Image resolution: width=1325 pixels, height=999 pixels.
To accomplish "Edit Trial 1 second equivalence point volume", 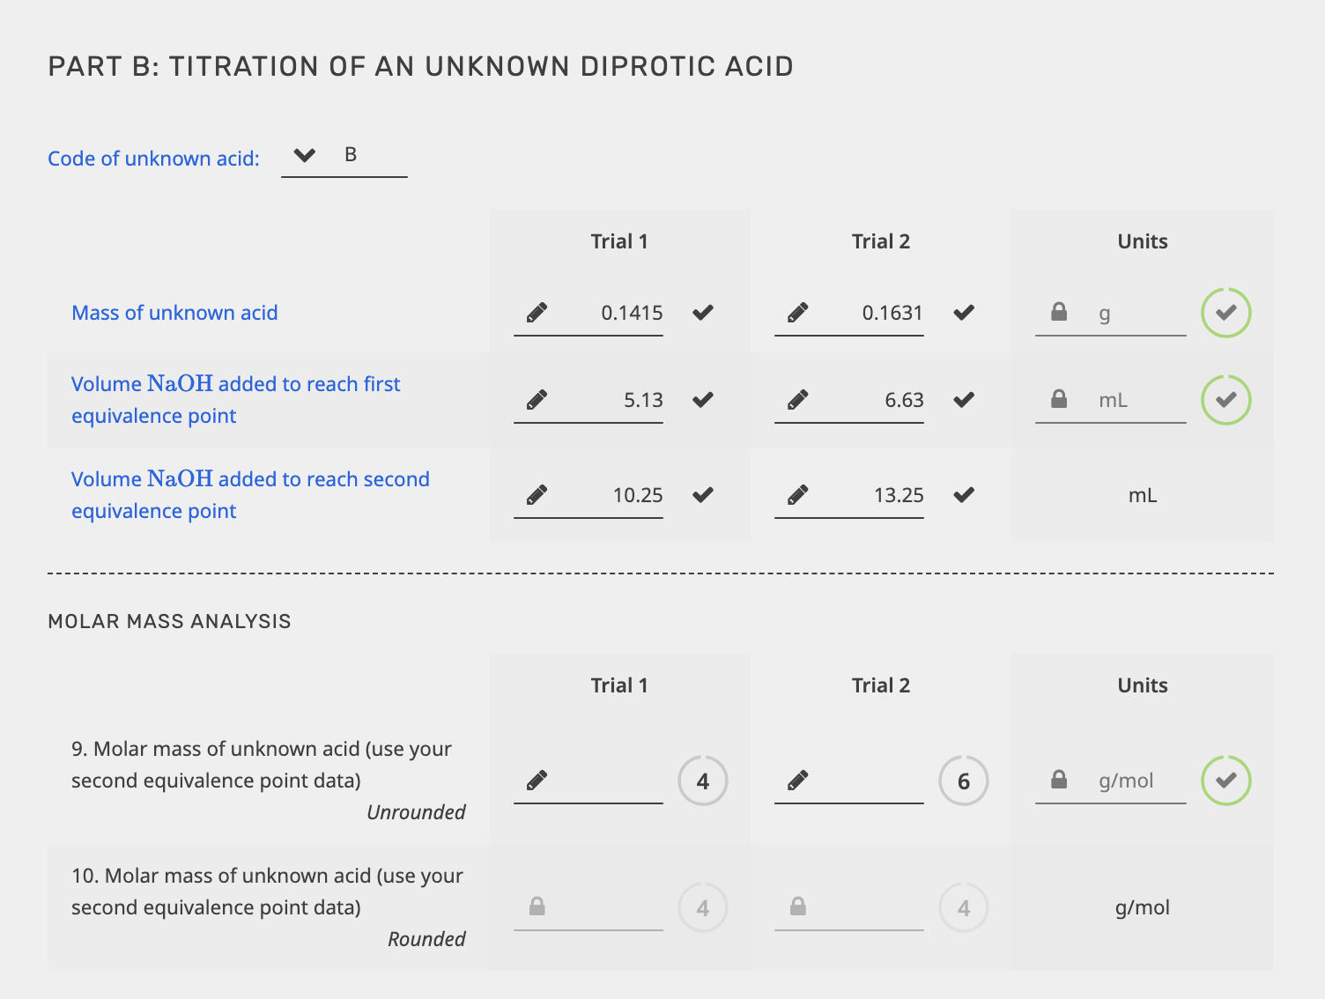I will 536,494.
